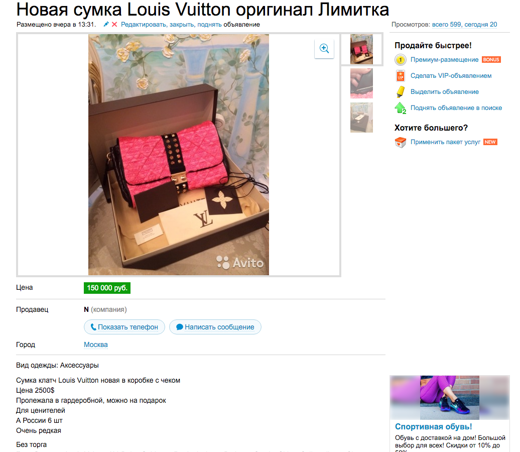
Task: Click the green up-arrow raise icon
Action: point(400,108)
